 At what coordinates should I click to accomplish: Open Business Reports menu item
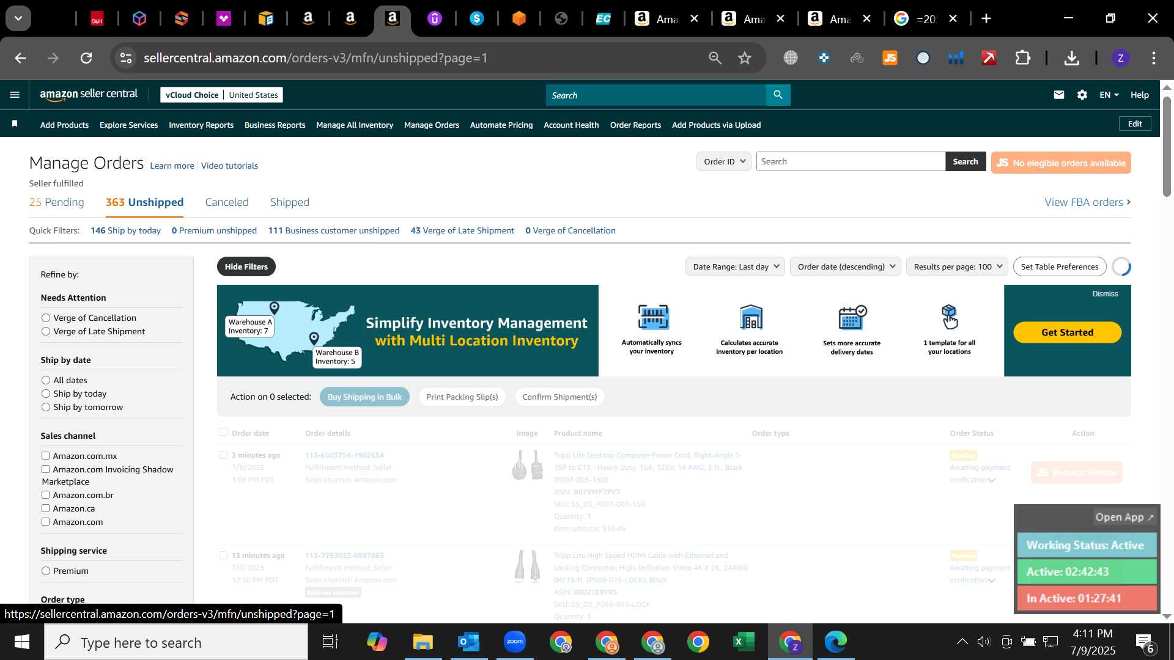(275, 125)
